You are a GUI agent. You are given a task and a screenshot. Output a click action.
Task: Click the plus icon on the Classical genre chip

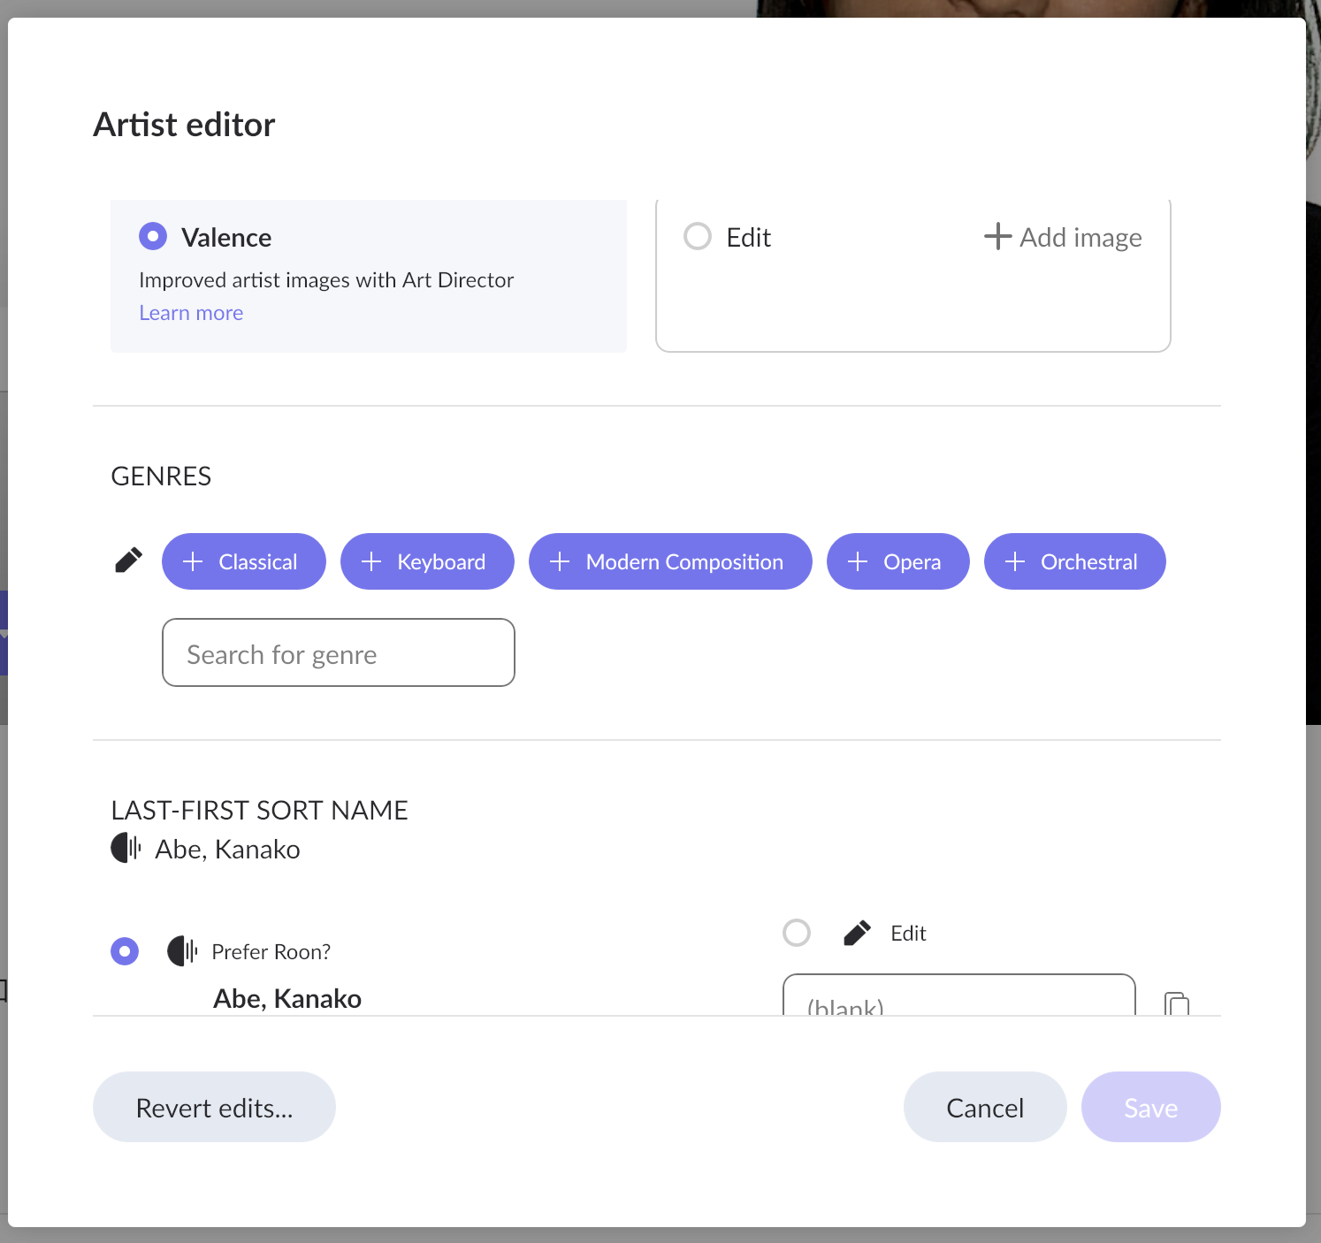coord(192,561)
